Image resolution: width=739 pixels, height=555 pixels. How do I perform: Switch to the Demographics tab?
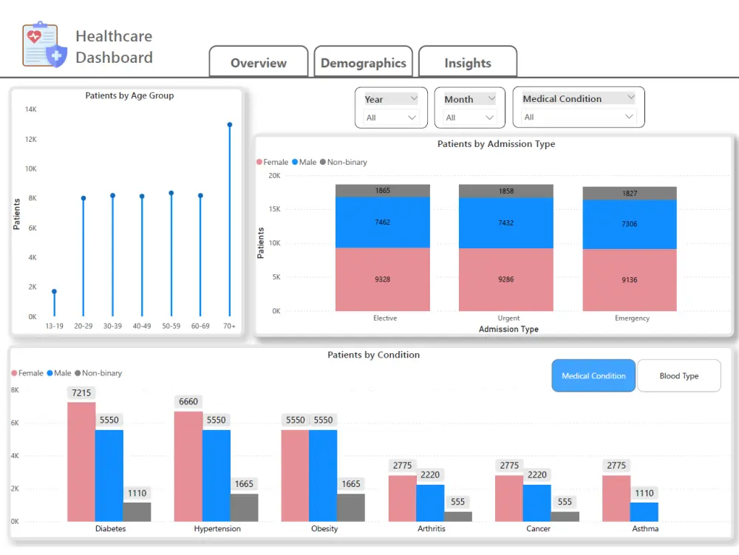[363, 62]
